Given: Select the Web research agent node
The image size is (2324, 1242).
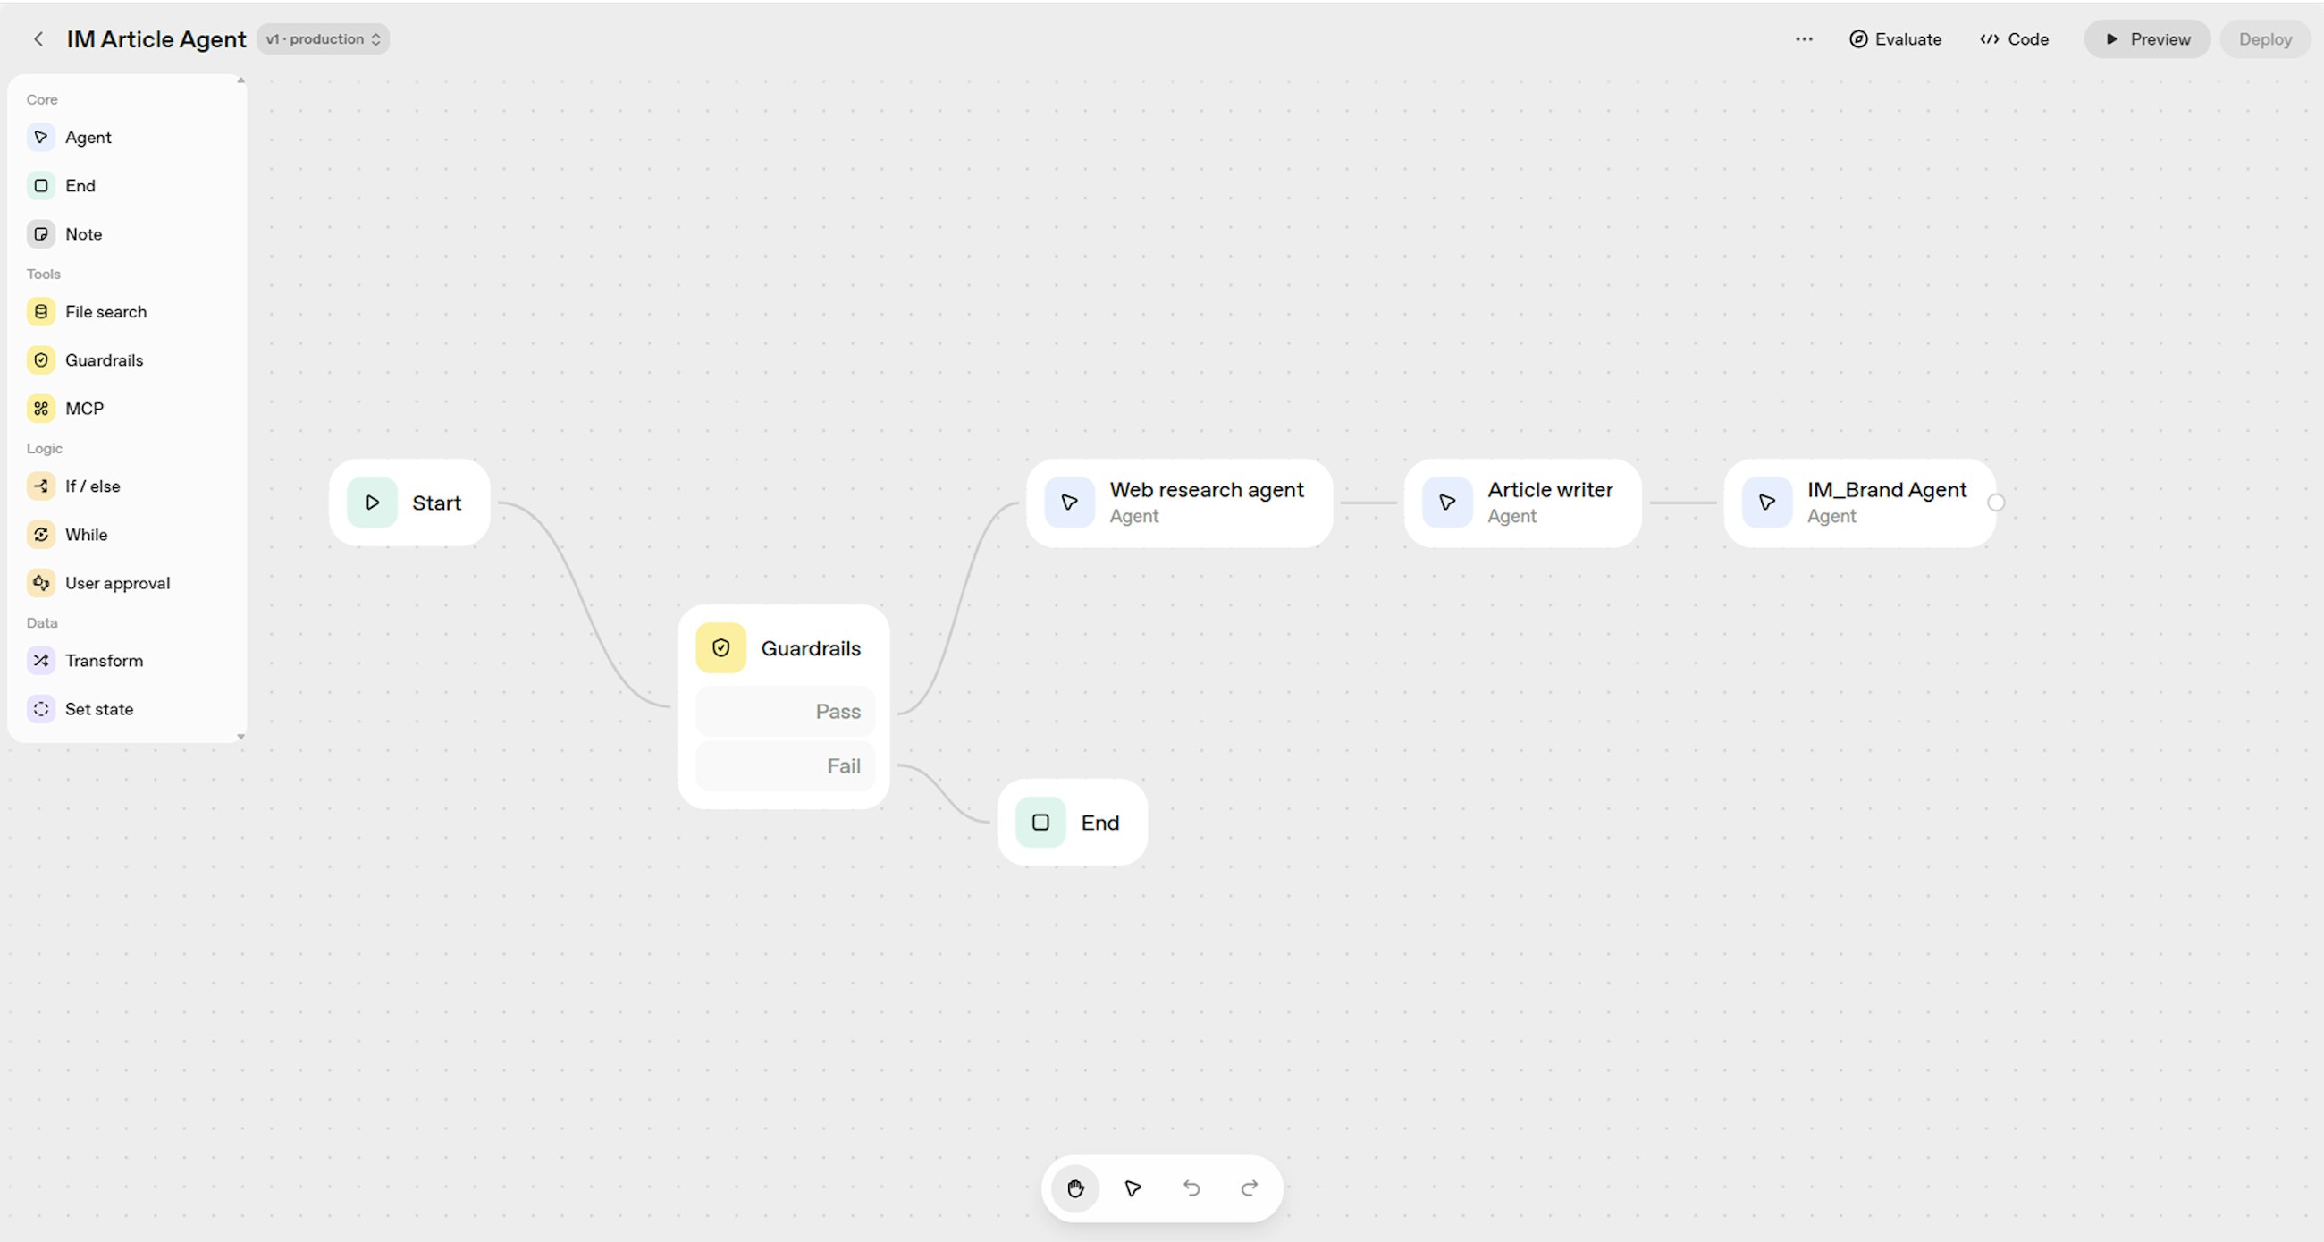Looking at the screenshot, I should [1179, 503].
